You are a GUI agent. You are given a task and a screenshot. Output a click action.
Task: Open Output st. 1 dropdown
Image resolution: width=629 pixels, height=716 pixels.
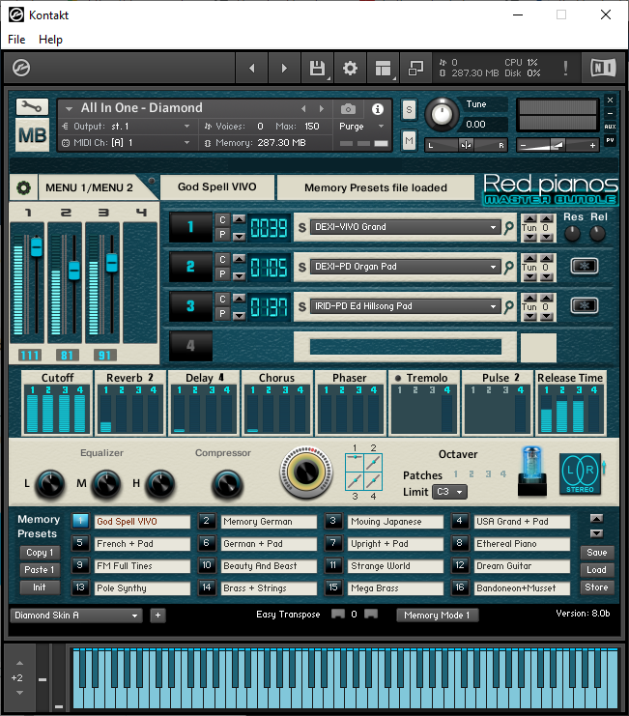126,126
